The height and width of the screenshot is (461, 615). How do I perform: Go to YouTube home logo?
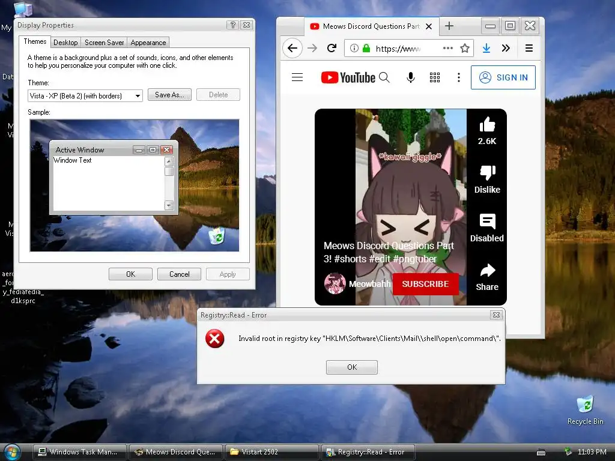tap(348, 77)
